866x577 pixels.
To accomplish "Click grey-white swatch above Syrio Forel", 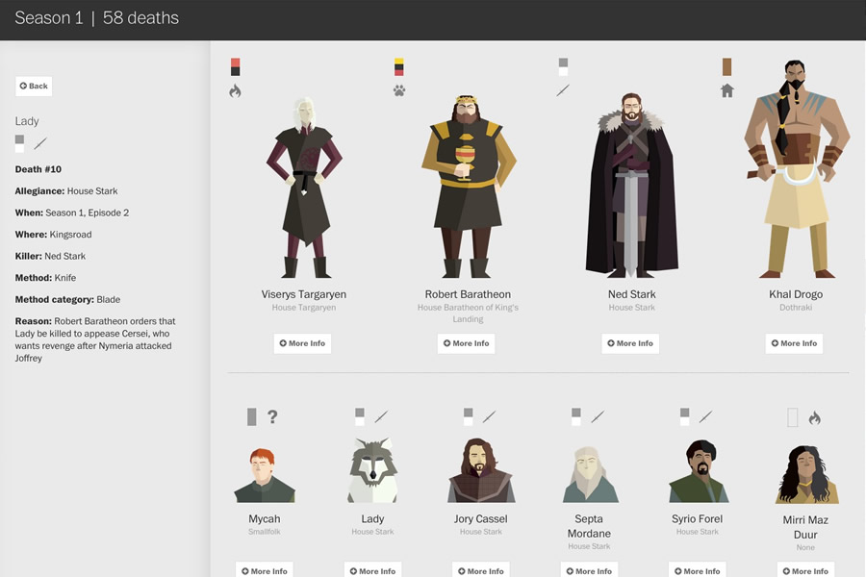I will tap(684, 416).
